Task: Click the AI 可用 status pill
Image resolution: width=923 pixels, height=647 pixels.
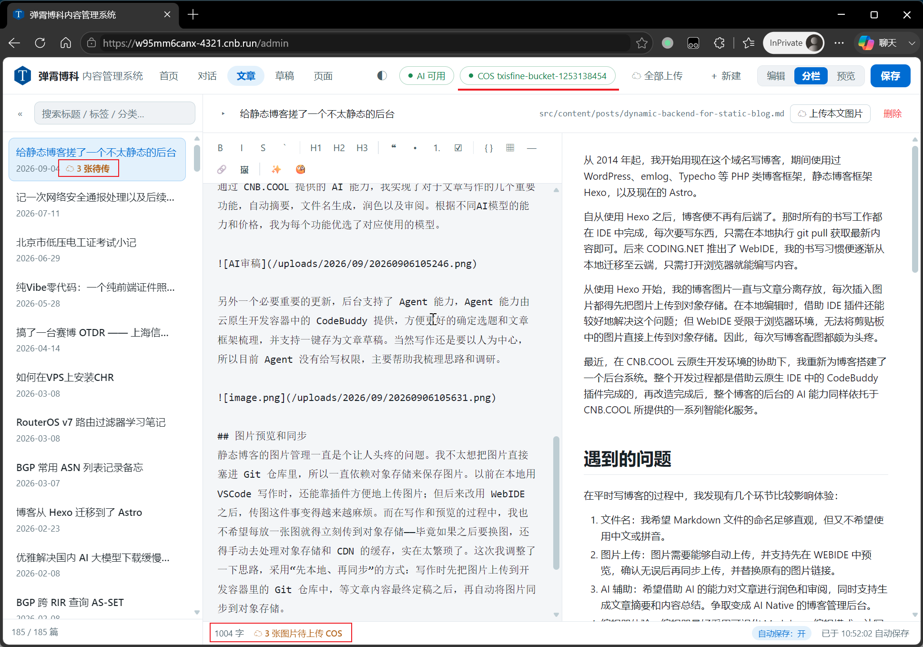Action: (426, 76)
